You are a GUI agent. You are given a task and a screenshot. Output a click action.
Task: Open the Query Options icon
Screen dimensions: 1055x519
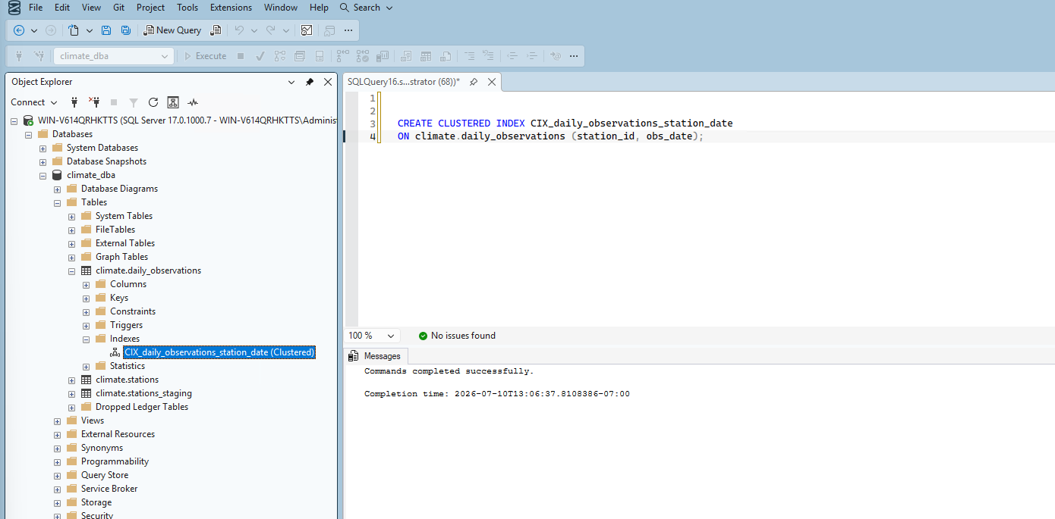[300, 56]
